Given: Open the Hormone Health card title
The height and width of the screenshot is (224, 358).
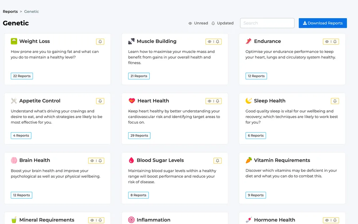Looking at the screenshot, I should coord(275,220).
